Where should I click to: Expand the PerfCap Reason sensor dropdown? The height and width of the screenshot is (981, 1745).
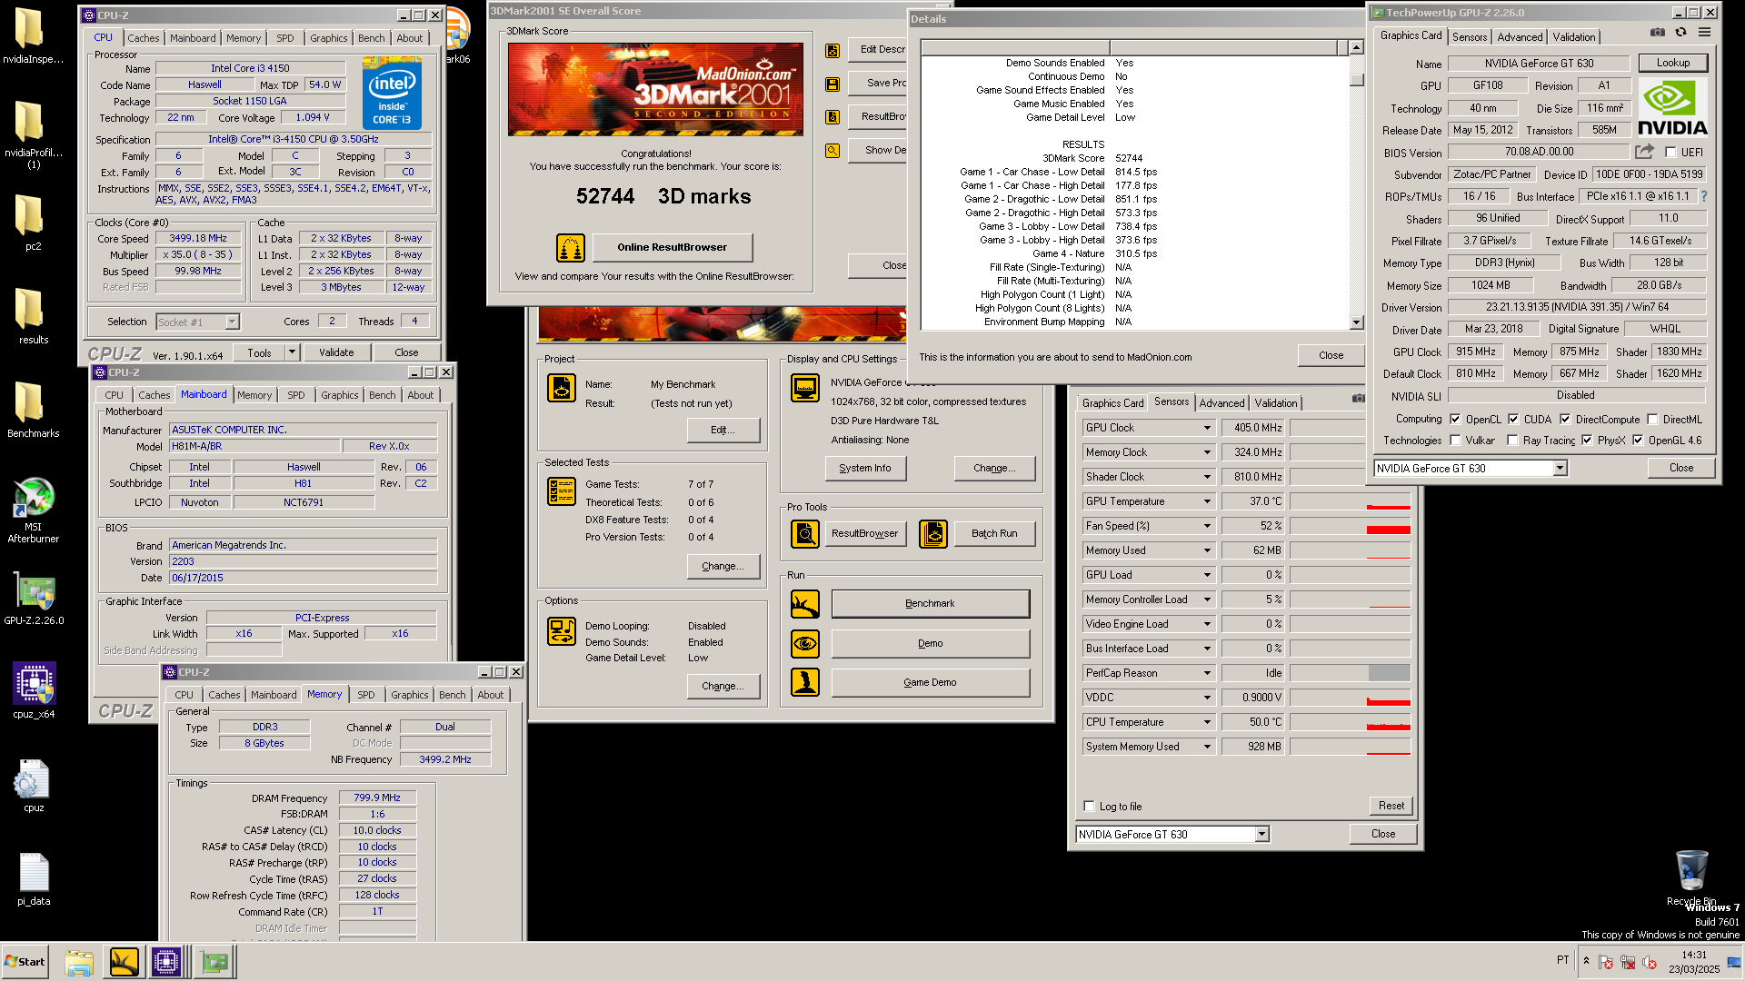click(x=1207, y=673)
